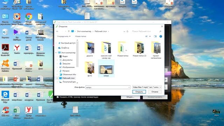Select the кепро video file thumbnail
Screen dimensions: 224x126
tap(106, 70)
